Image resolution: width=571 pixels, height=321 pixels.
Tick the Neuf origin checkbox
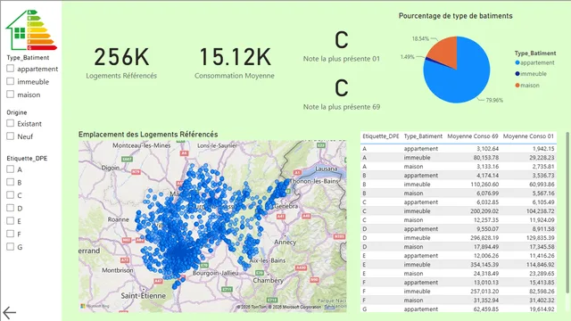pos(11,136)
